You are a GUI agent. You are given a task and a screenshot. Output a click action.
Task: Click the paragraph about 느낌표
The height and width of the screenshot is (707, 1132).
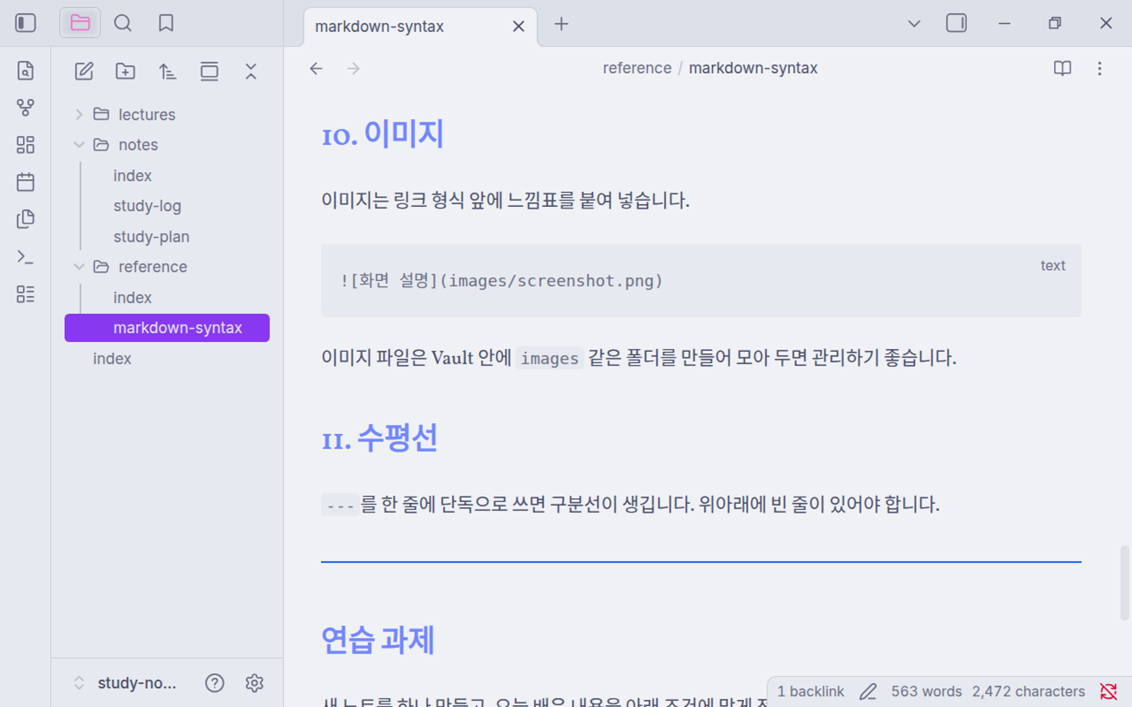505,201
